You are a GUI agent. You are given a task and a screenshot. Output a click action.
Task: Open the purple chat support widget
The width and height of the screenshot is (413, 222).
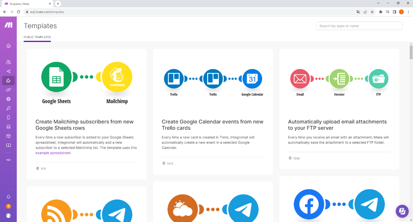(402, 211)
